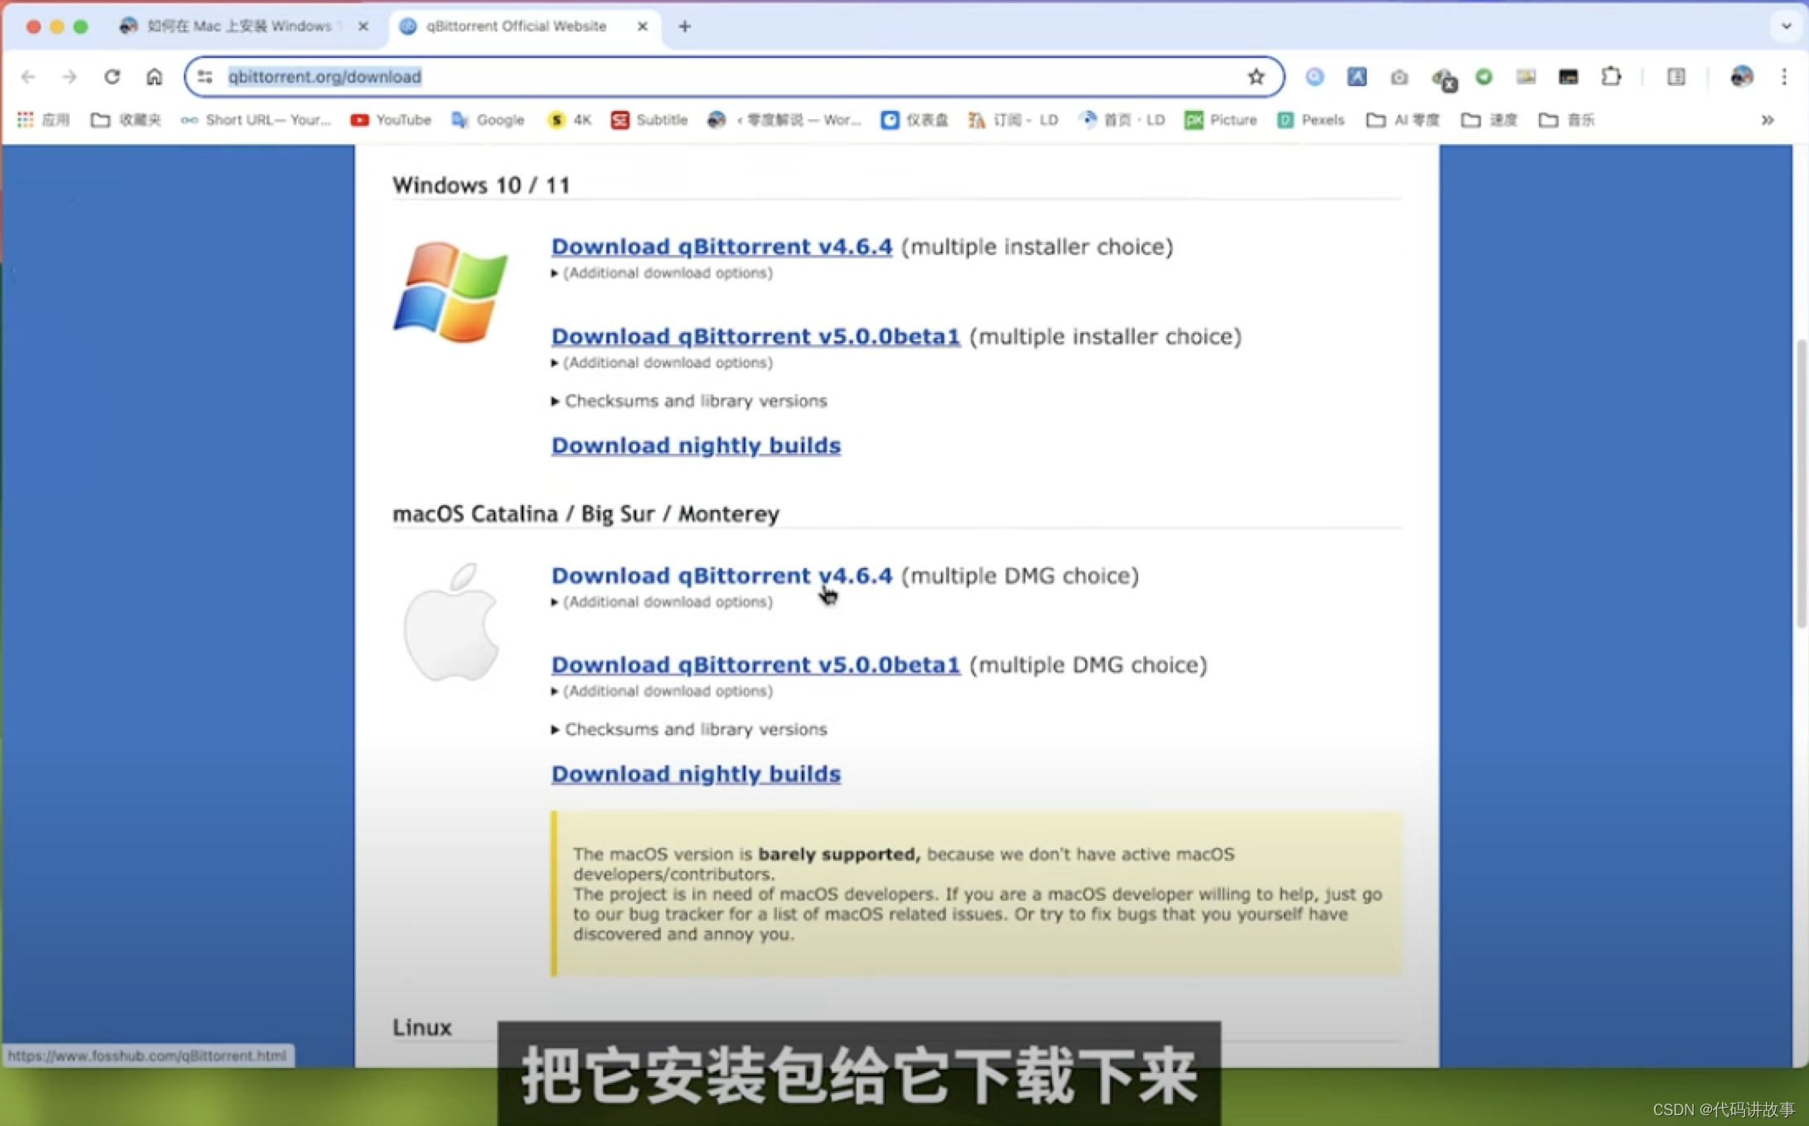1809x1126 pixels.
Task: Expand macOS v5.0.0beta1 additional download options
Action: [662, 691]
